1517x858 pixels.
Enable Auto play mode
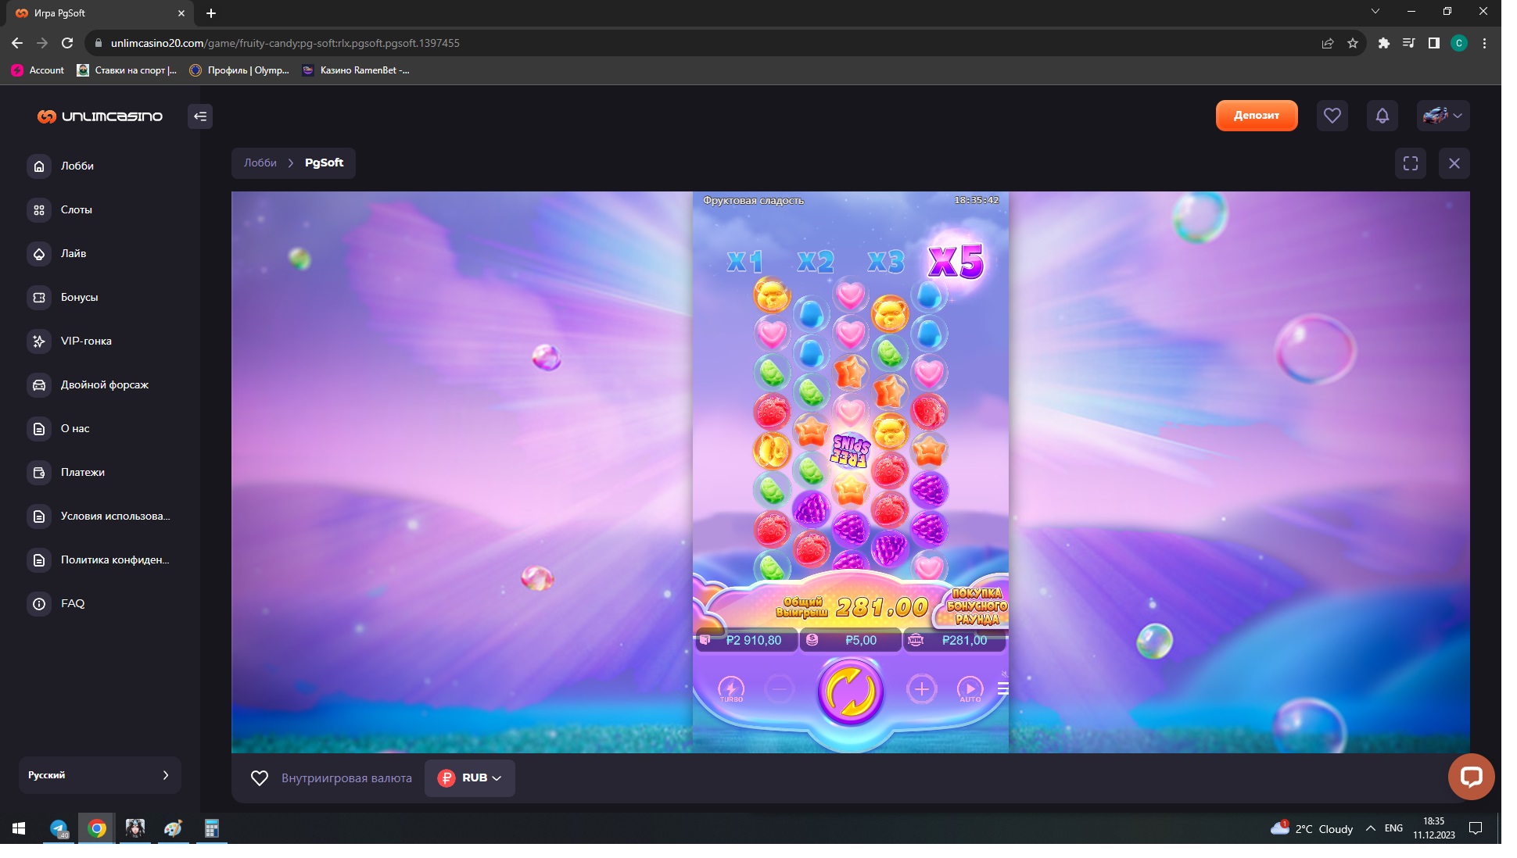[x=970, y=689]
